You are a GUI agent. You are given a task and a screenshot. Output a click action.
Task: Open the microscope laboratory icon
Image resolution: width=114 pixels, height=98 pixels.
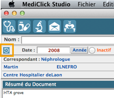click(x=40, y=26)
